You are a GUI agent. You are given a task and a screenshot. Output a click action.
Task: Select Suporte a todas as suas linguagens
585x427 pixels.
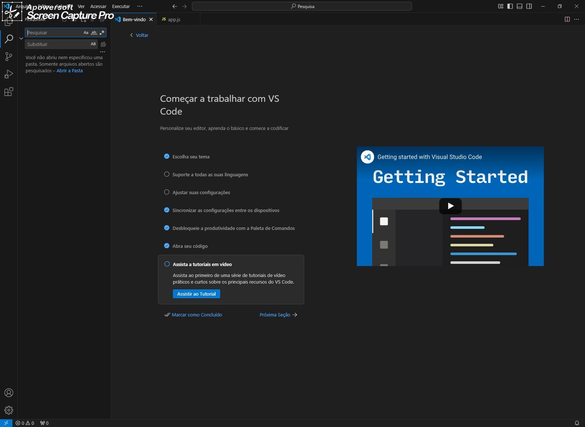(210, 174)
